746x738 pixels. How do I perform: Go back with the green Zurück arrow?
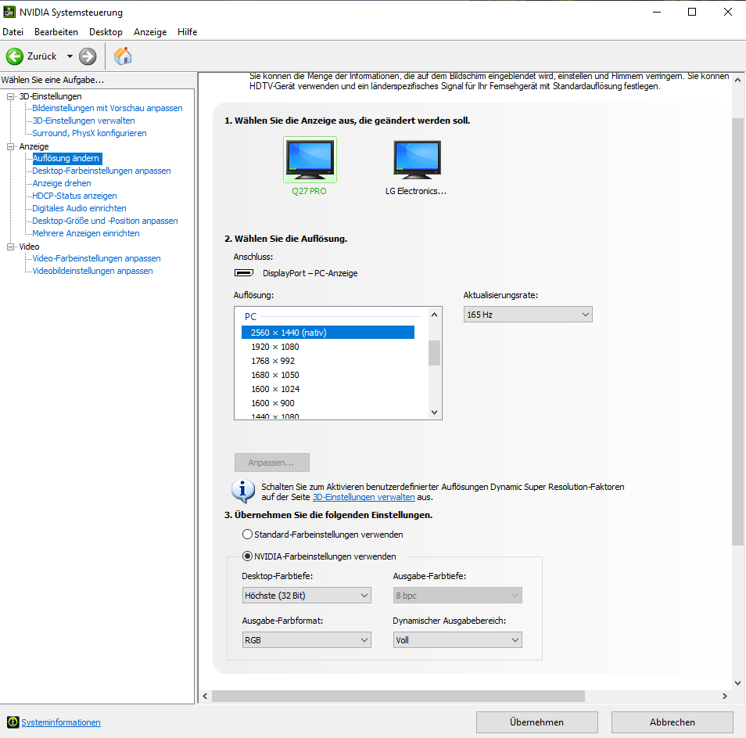pyautogui.click(x=15, y=56)
